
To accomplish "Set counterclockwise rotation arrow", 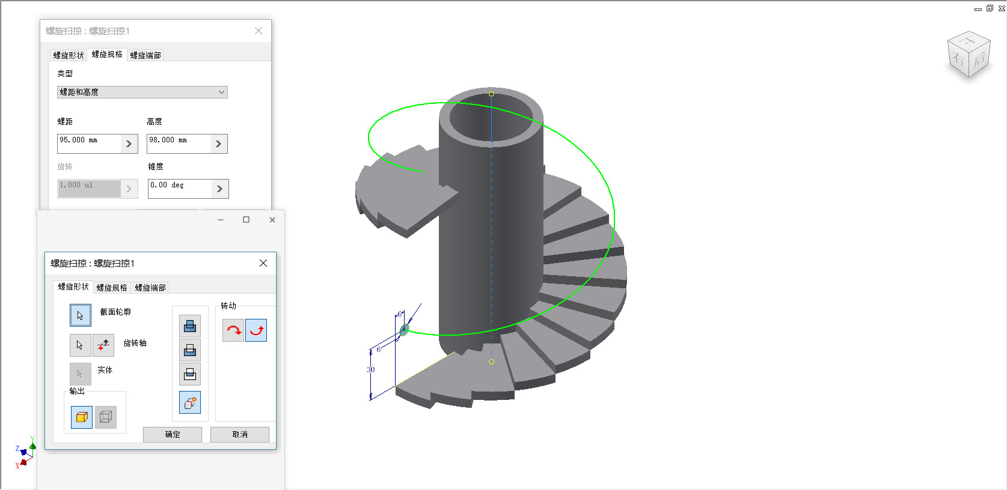I will point(256,330).
